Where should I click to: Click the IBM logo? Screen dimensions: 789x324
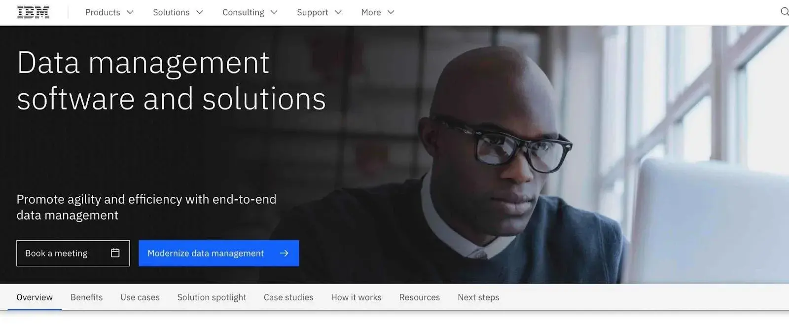(33, 12)
